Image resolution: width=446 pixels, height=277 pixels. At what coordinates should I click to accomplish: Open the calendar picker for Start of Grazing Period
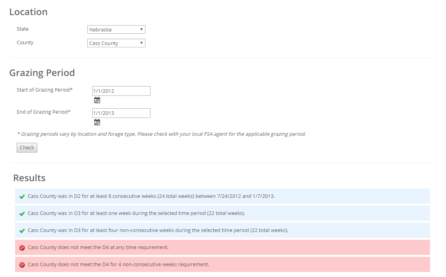97,100
